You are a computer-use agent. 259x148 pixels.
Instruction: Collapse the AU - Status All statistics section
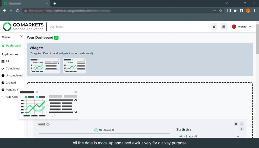pyautogui.click(x=238, y=136)
